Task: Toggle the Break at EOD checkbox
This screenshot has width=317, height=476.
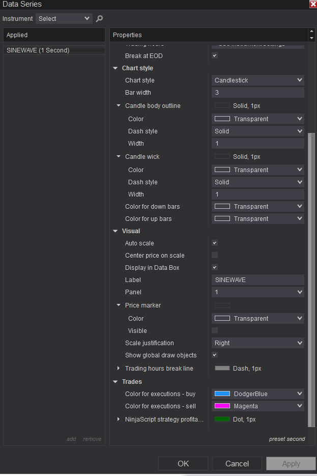Action: click(215, 56)
